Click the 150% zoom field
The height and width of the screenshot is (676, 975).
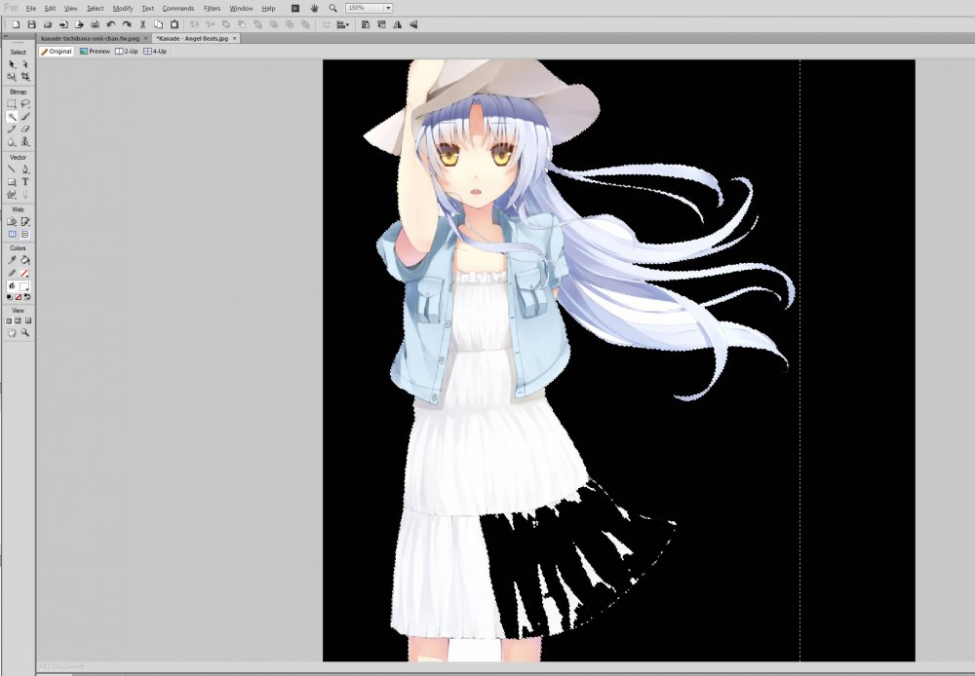tap(365, 8)
